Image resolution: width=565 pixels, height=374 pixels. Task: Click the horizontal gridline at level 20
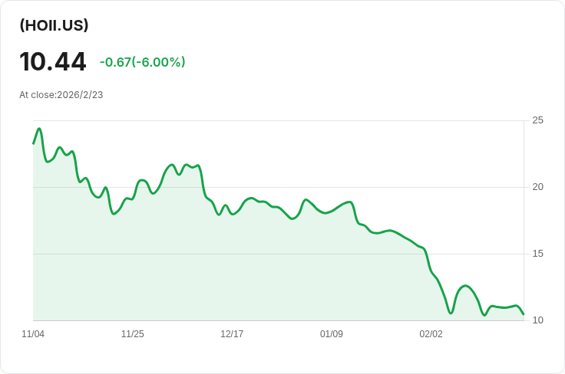[307, 187]
